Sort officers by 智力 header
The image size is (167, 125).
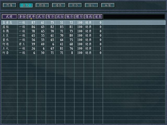point(50,17)
